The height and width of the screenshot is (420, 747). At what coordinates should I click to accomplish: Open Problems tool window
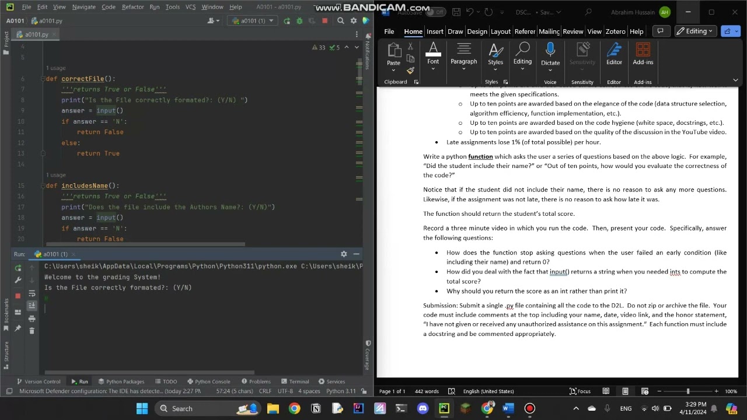pyautogui.click(x=255, y=381)
